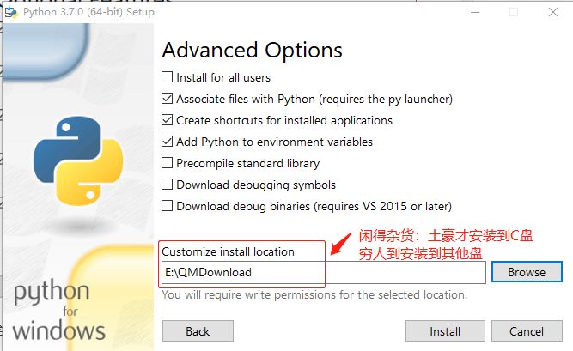This screenshot has width=573, height=351.
Task: Minimize the Python Setup window
Action: tap(475, 12)
